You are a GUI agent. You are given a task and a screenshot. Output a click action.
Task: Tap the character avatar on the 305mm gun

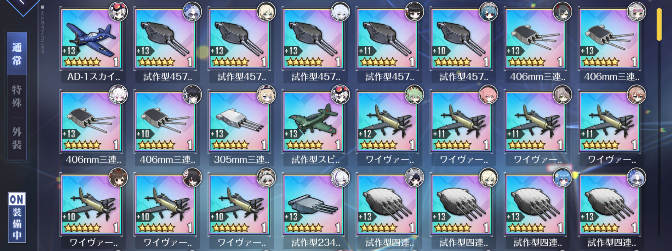[x=266, y=94]
